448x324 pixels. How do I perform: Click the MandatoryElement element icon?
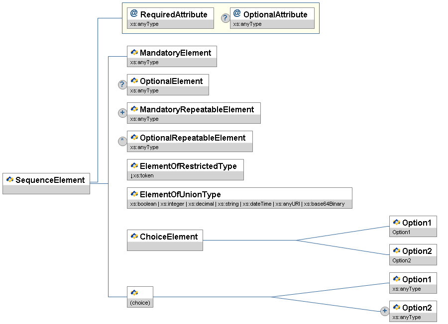(x=134, y=53)
